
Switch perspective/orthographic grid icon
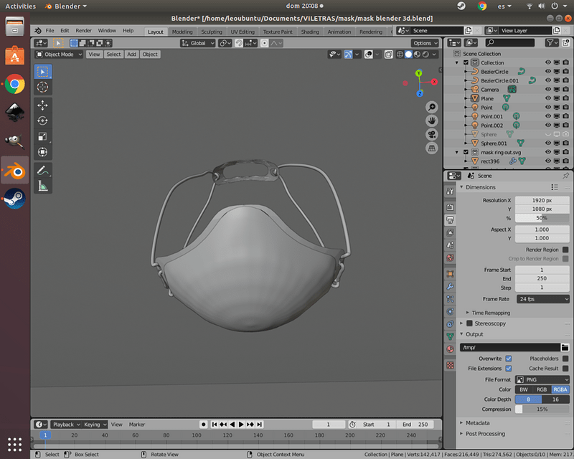tap(432, 148)
